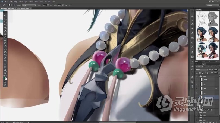
Task: Select the Navigator panel tab
Action: tap(198, 10)
